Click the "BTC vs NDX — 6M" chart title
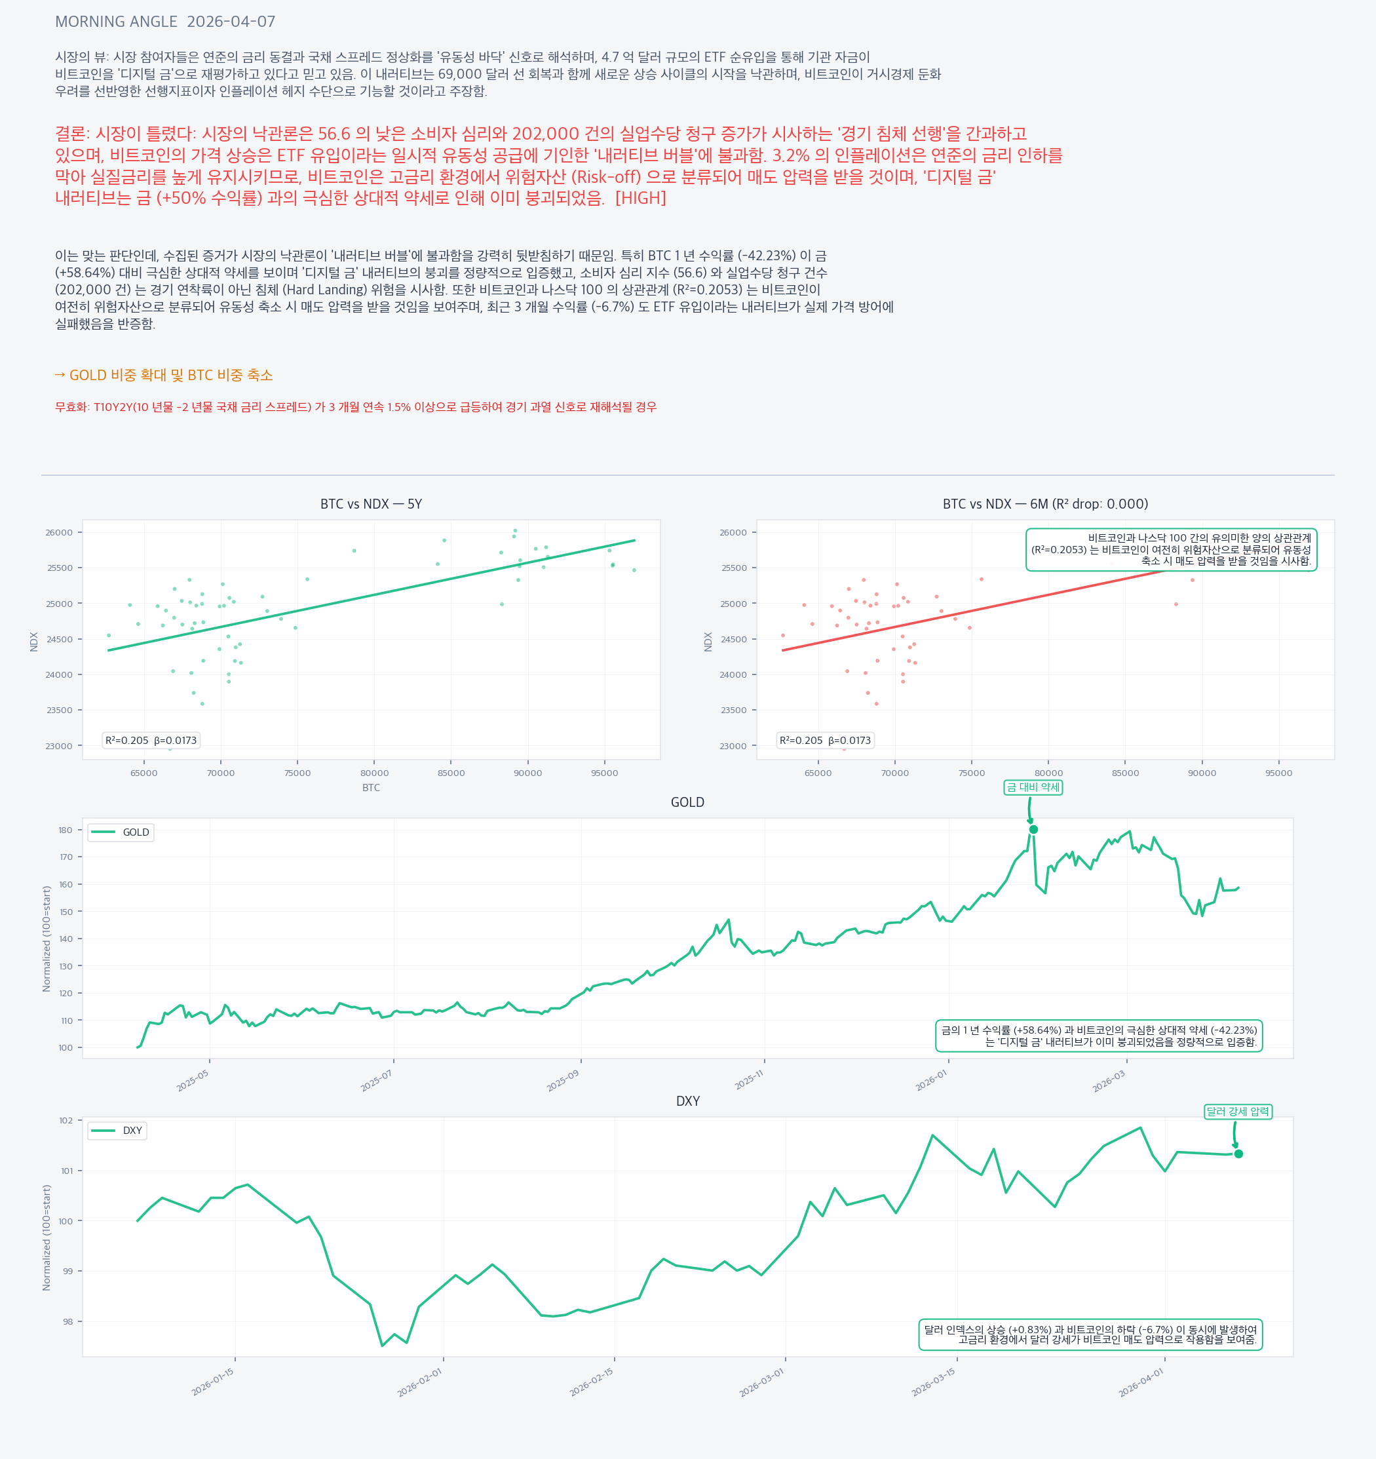This screenshot has width=1376, height=1459. [1045, 504]
